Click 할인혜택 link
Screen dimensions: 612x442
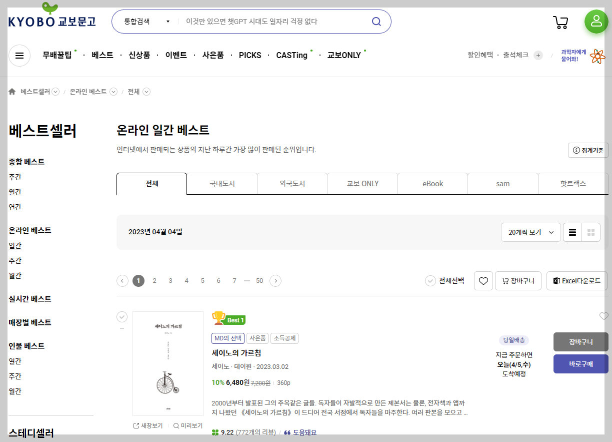[x=480, y=55]
